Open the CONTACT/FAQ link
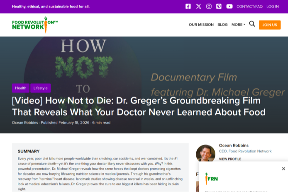The image size is (288, 192). pos(249,7)
